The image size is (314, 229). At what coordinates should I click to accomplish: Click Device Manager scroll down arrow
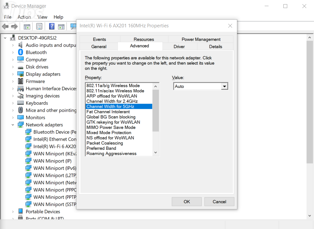click(309, 215)
